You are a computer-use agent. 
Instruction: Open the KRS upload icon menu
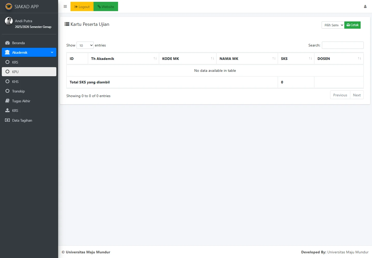point(15,111)
